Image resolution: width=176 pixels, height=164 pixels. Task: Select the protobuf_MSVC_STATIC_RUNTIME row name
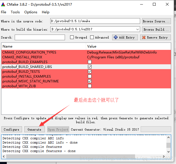(x=31, y=81)
